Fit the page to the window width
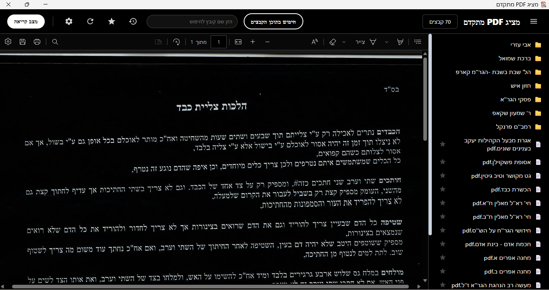Image resolution: width=549 pixels, height=290 pixels. click(x=238, y=41)
